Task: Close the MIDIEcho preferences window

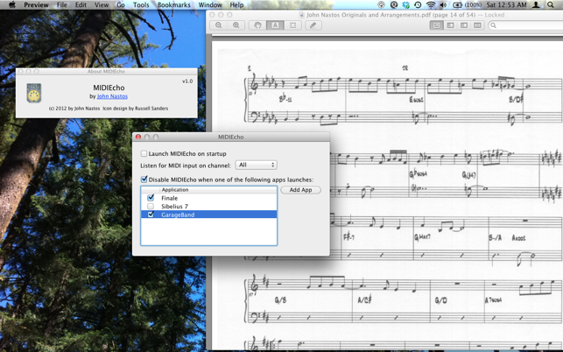Action: 138,137
